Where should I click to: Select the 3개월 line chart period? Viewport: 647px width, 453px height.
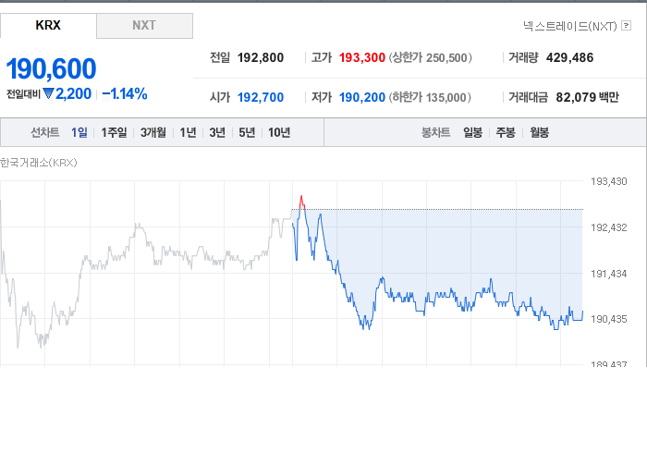coord(153,132)
